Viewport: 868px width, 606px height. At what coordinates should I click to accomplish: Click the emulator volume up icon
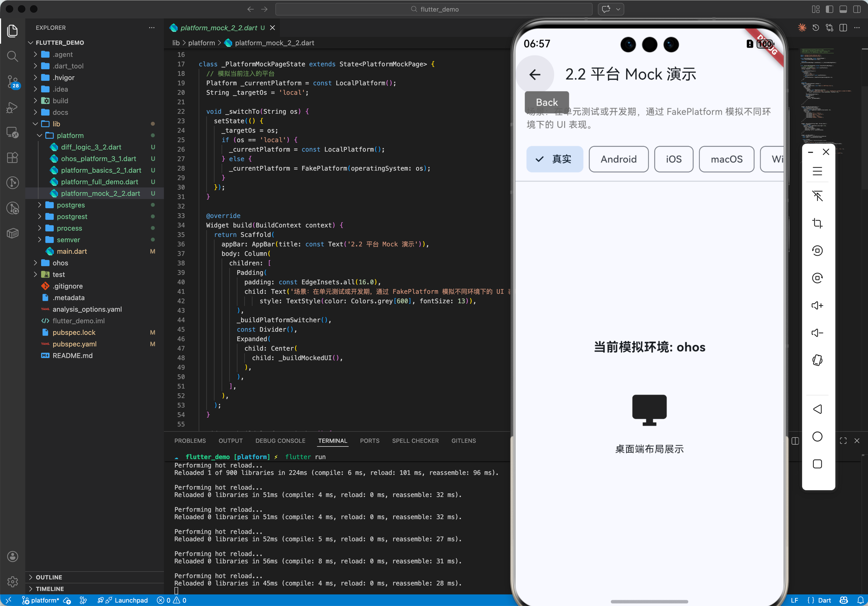[x=817, y=305]
